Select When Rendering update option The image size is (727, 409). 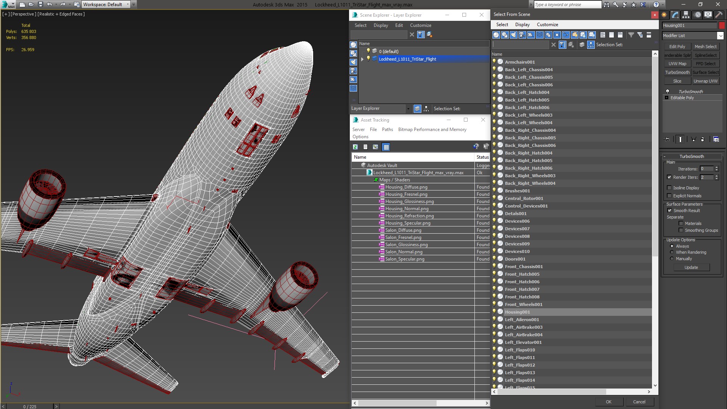pyautogui.click(x=672, y=252)
